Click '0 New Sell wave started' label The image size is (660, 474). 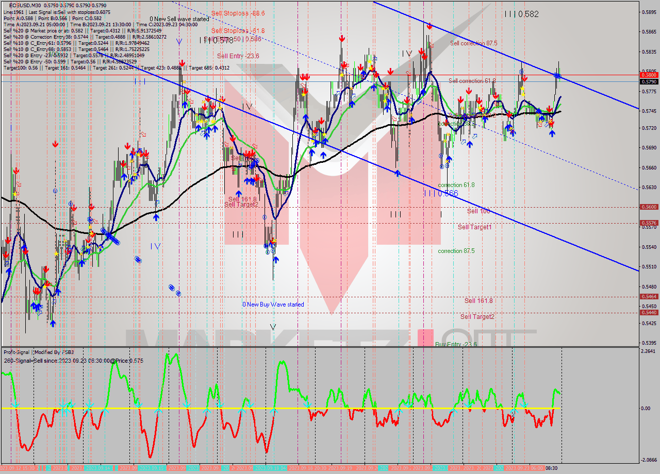coord(179,19)
